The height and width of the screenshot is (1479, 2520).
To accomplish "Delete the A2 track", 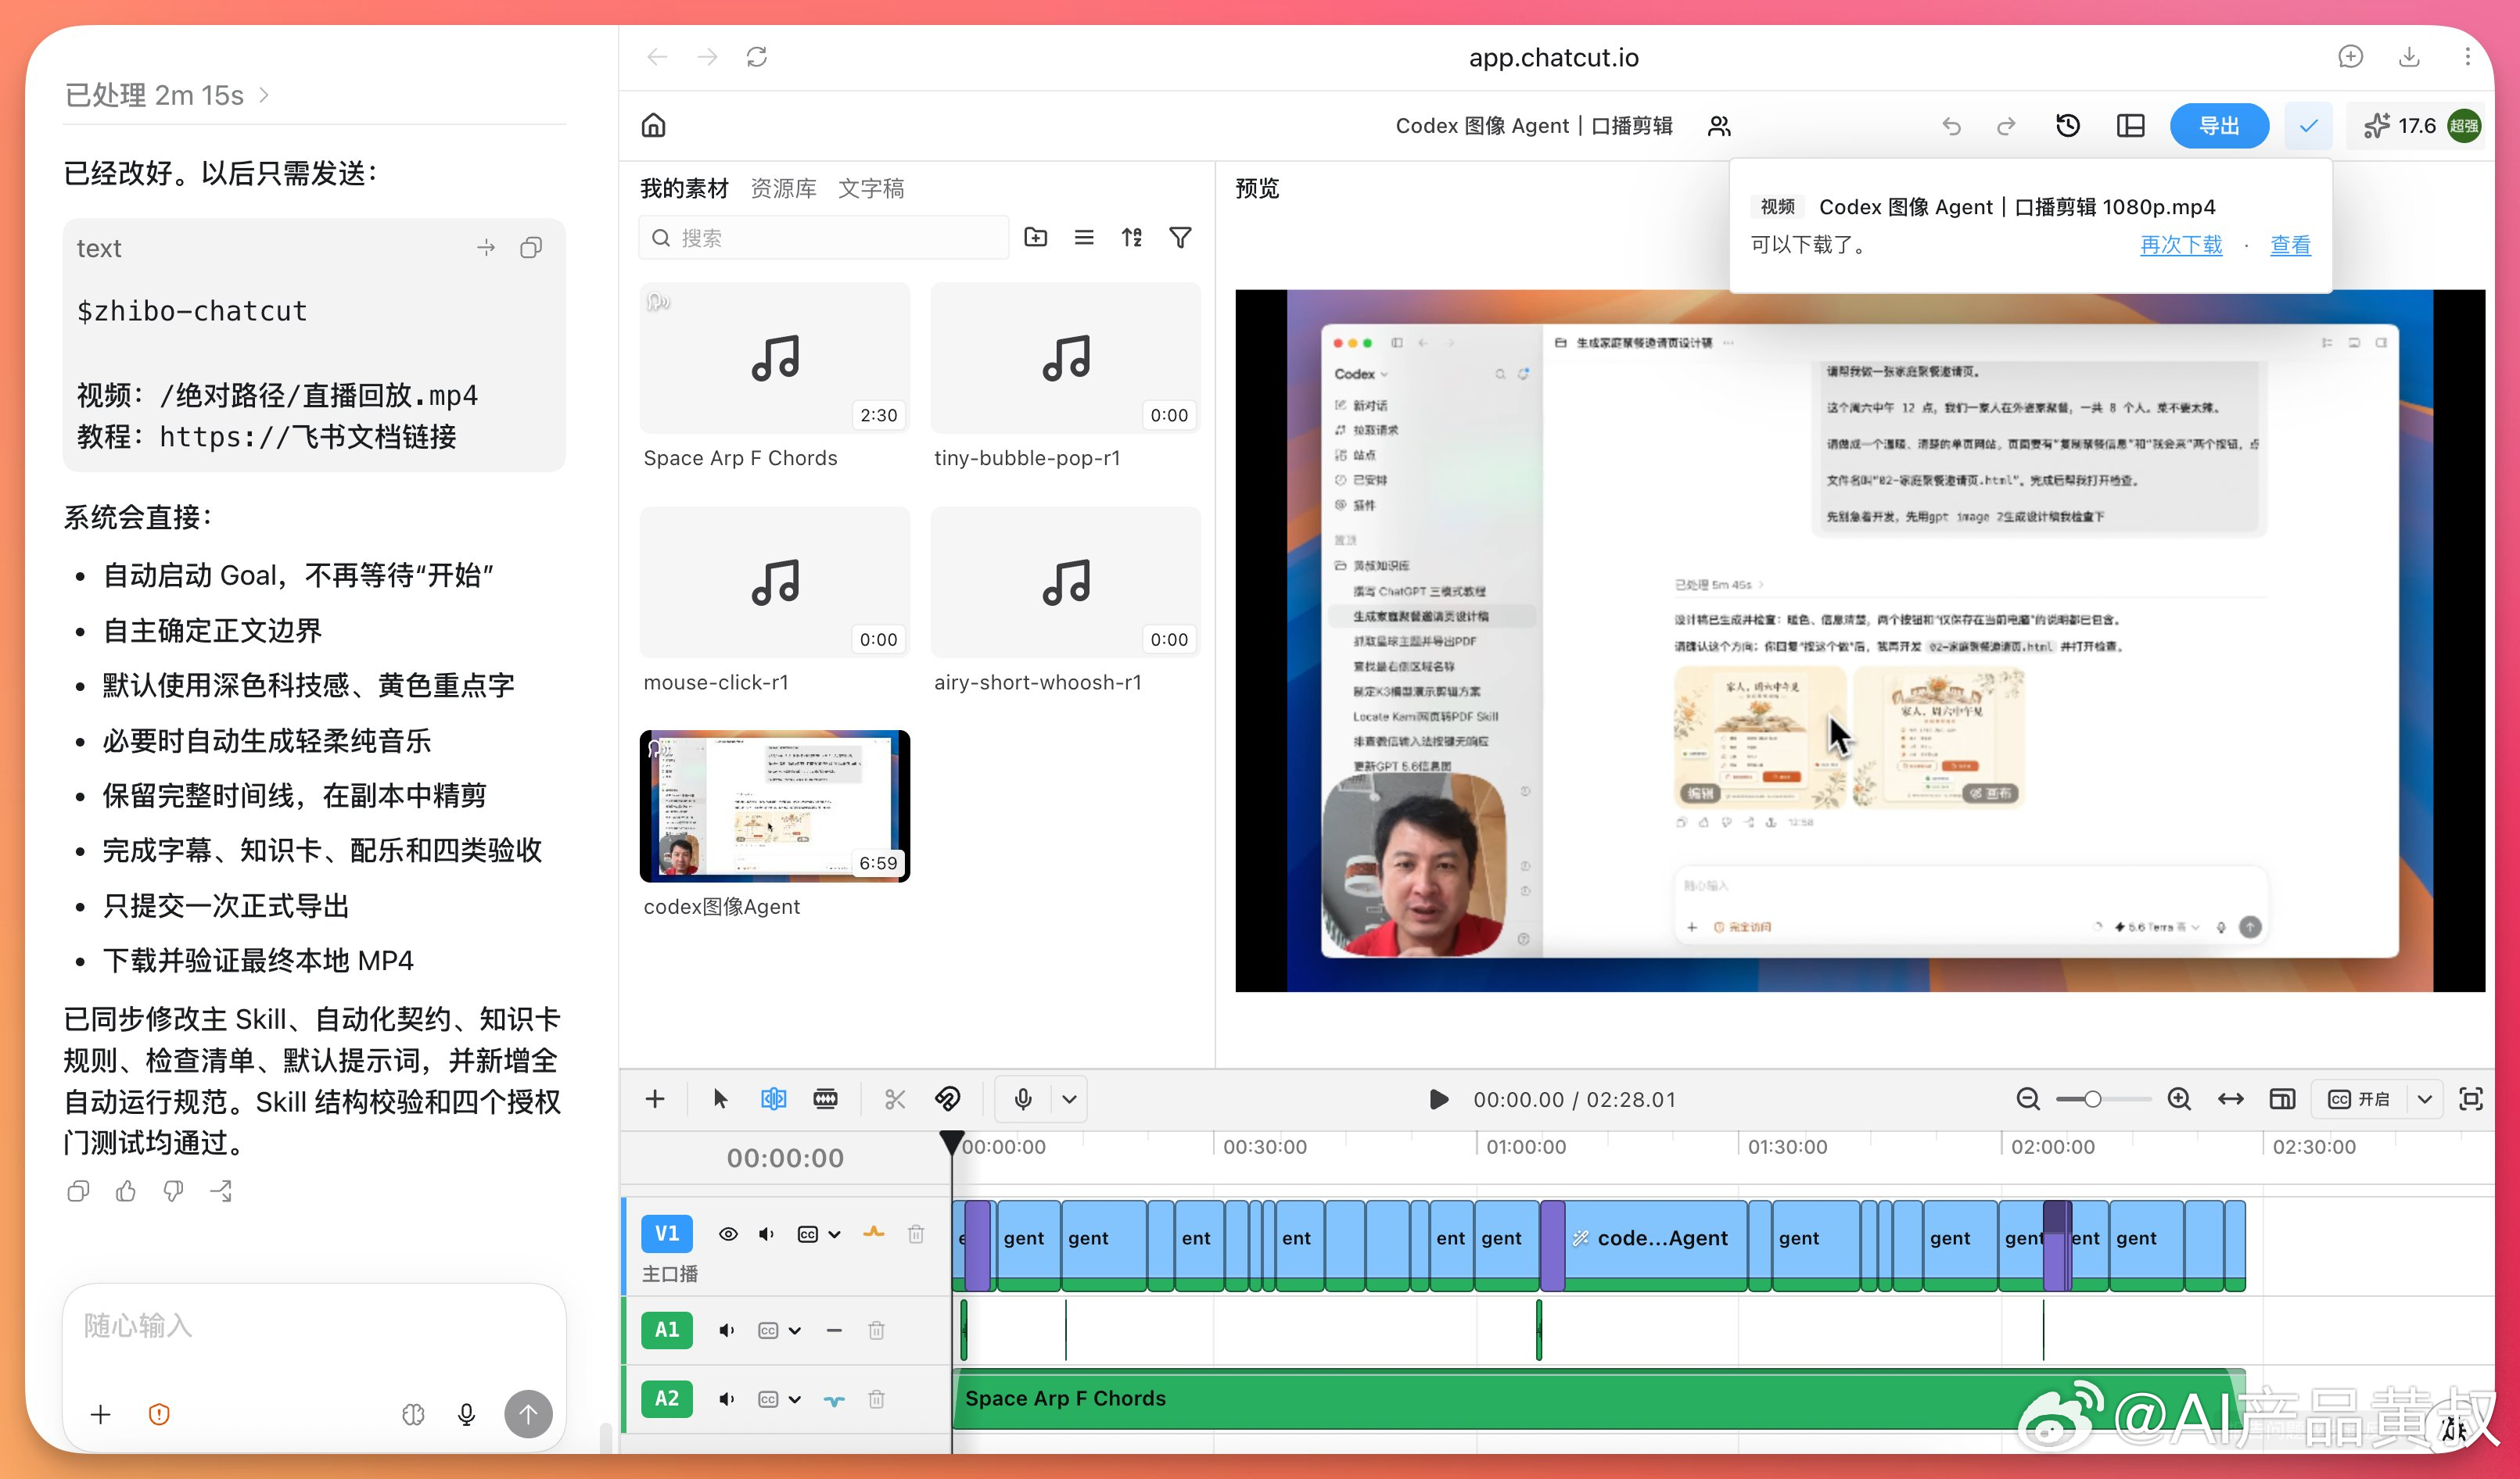I will [876, 1399].
